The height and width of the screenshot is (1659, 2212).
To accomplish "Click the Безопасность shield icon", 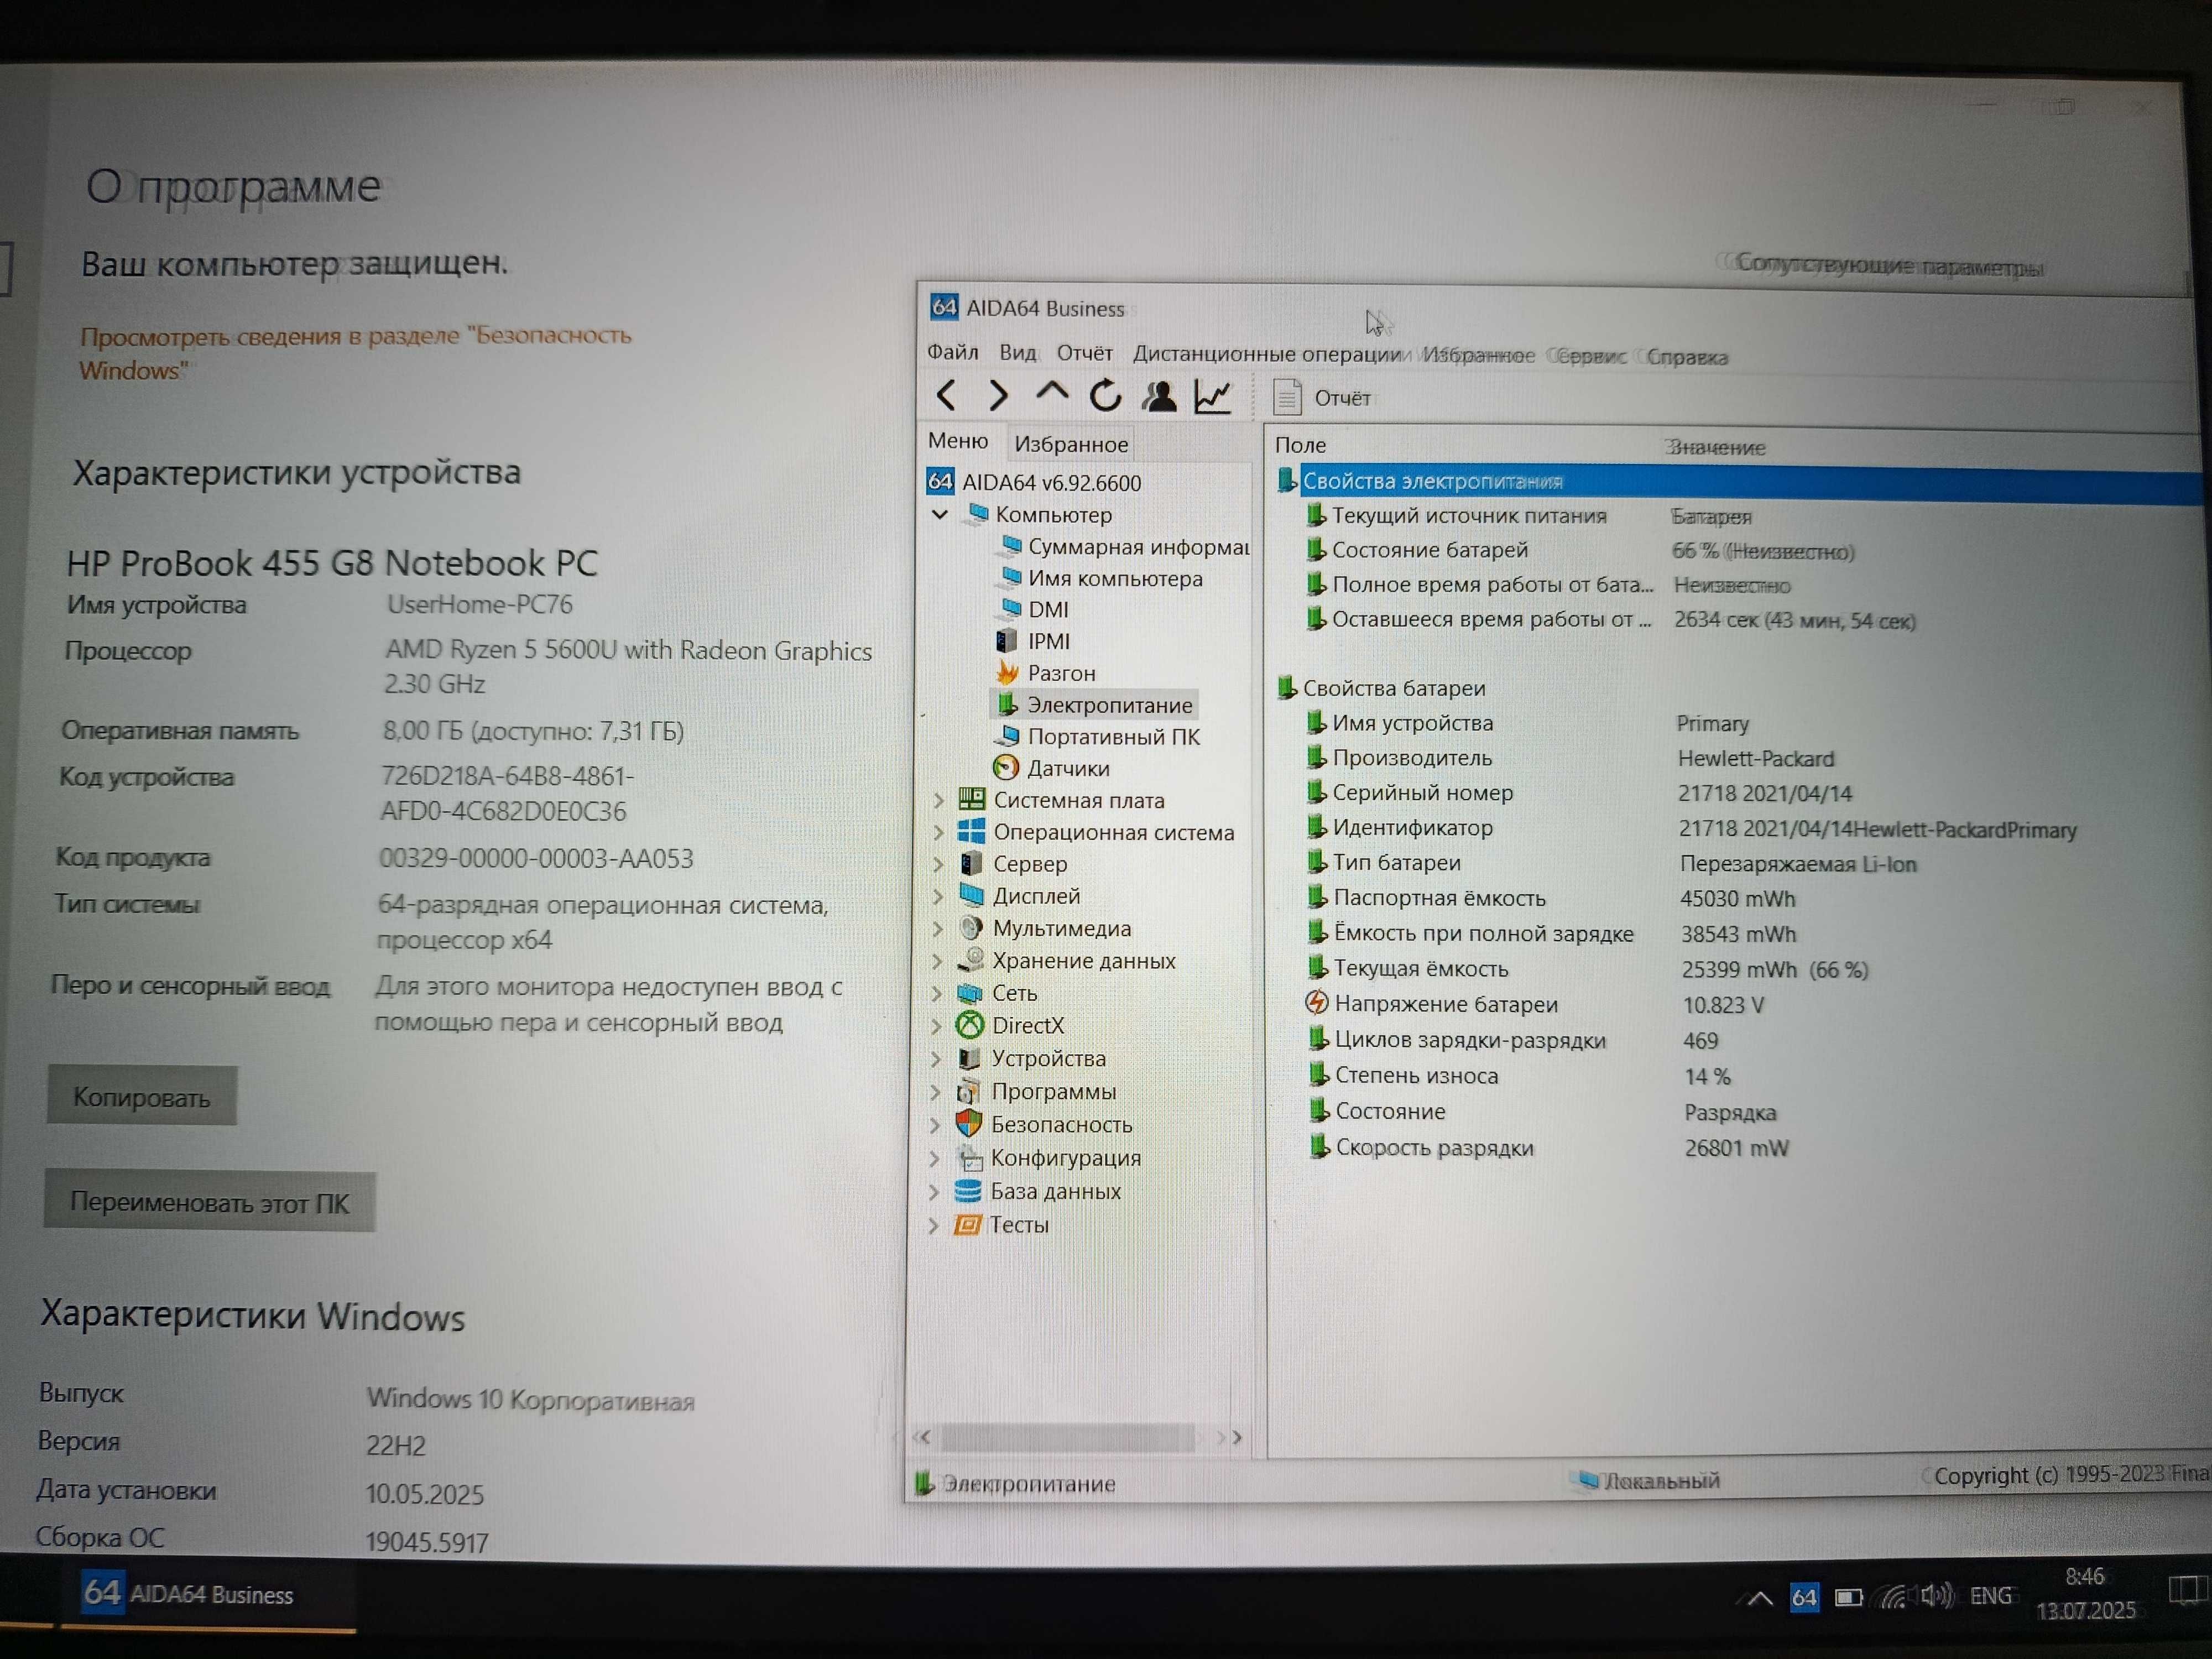I will point(968,1124).
